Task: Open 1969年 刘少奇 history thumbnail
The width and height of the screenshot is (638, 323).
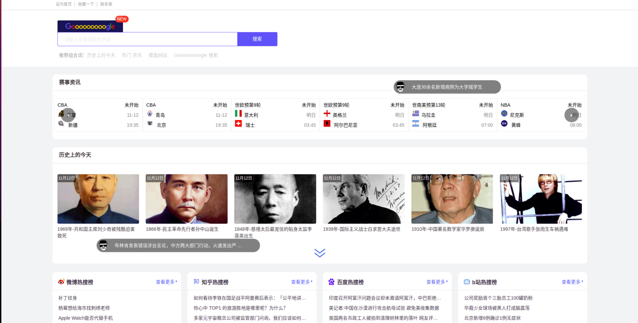Action: 98,199
